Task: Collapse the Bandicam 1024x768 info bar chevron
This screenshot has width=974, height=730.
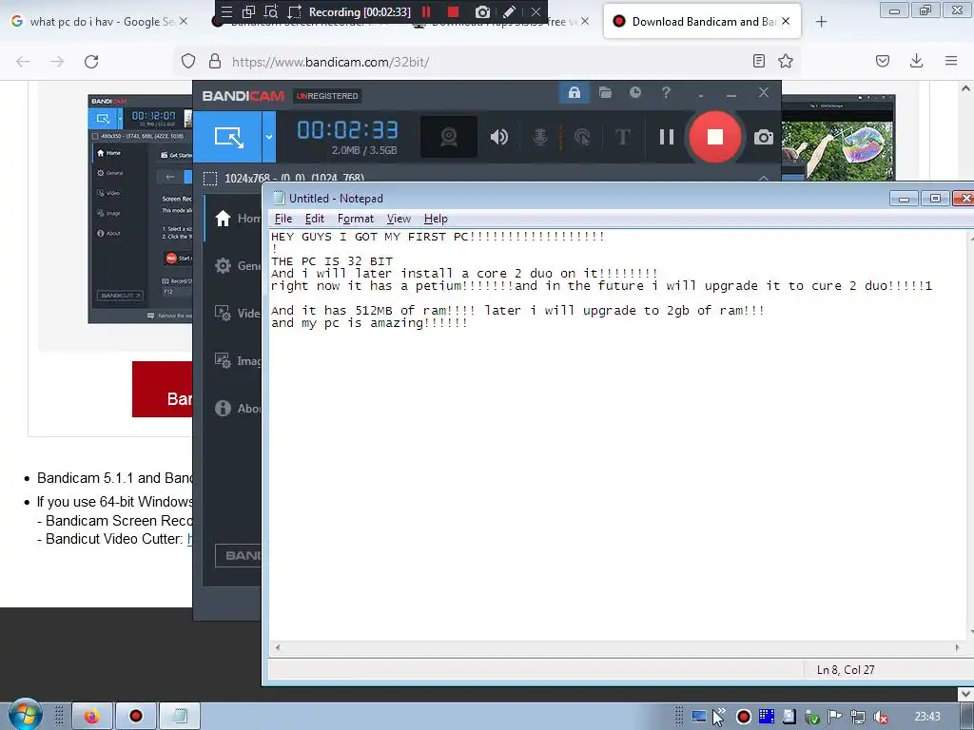Action: (764, 178)
